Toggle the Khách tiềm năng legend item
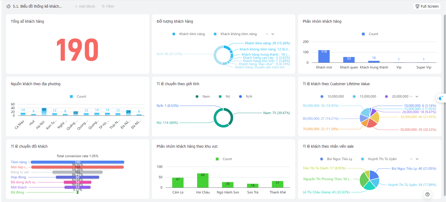The width and height of the screenshot is (446, 202). tap(188, 34)
